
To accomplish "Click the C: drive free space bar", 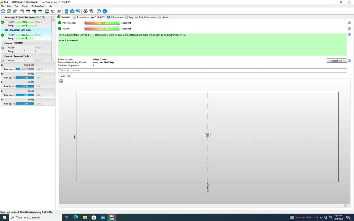I will (x=24, y=69).
